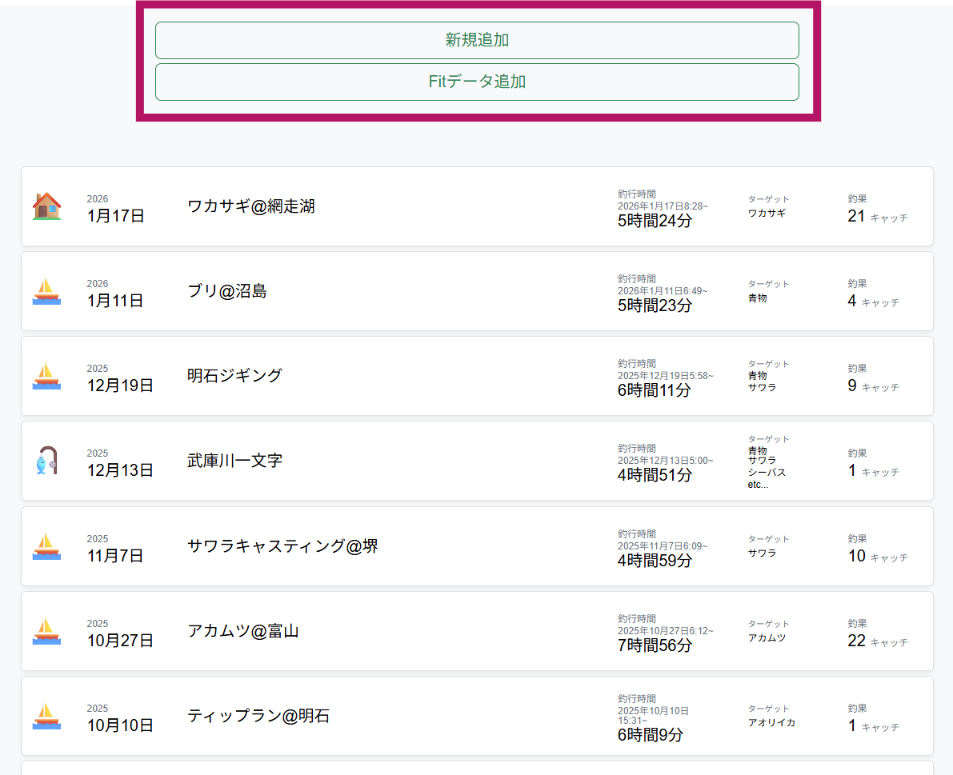
Task: Open the サワラキャスティング@堺 entry
Action: pyautogui.click(x=477, y=546)
